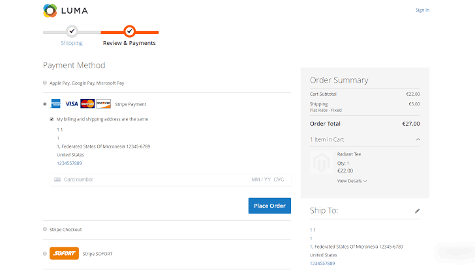Click the Place Order button
Viewport: 475px width, 274px height.
[269, 206]
